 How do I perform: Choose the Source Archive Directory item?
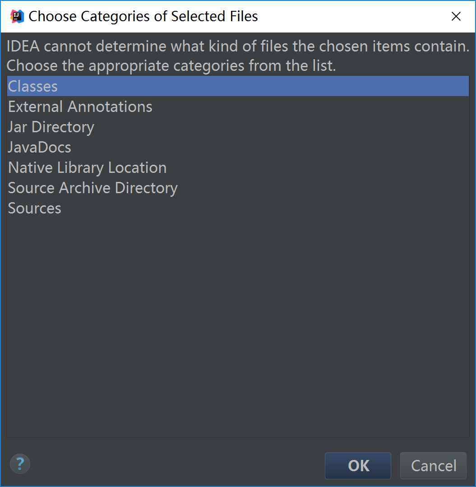click(x=238, y=188)
